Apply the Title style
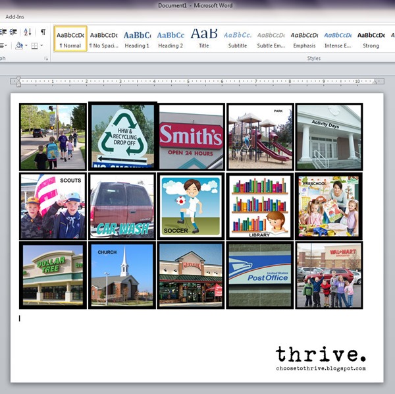395x394 pixels. pos(204,39)
